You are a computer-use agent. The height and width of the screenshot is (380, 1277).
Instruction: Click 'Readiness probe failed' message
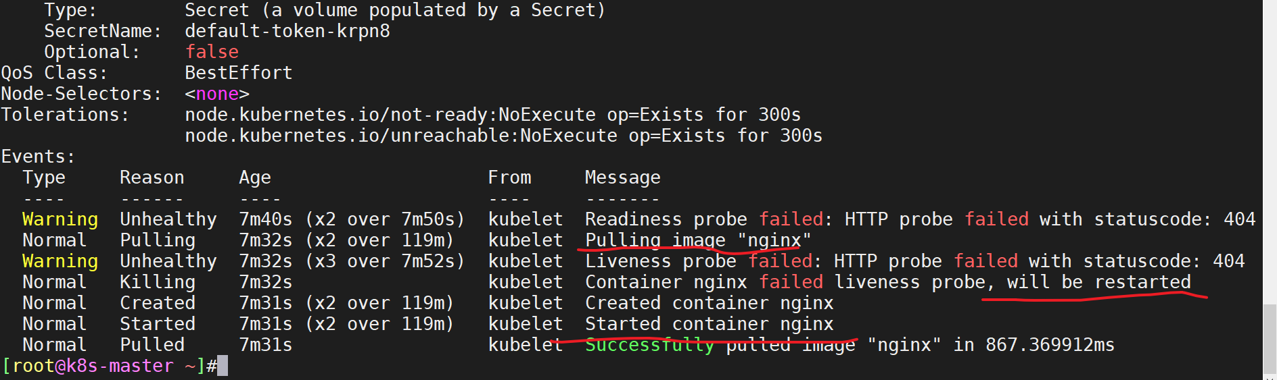[704, 219]
